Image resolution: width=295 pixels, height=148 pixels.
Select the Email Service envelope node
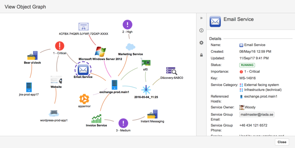(83, 70)
